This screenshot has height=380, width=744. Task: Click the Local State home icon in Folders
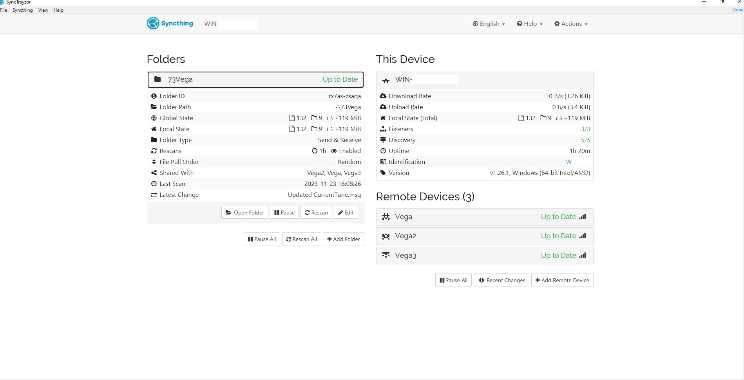(154, 129)
